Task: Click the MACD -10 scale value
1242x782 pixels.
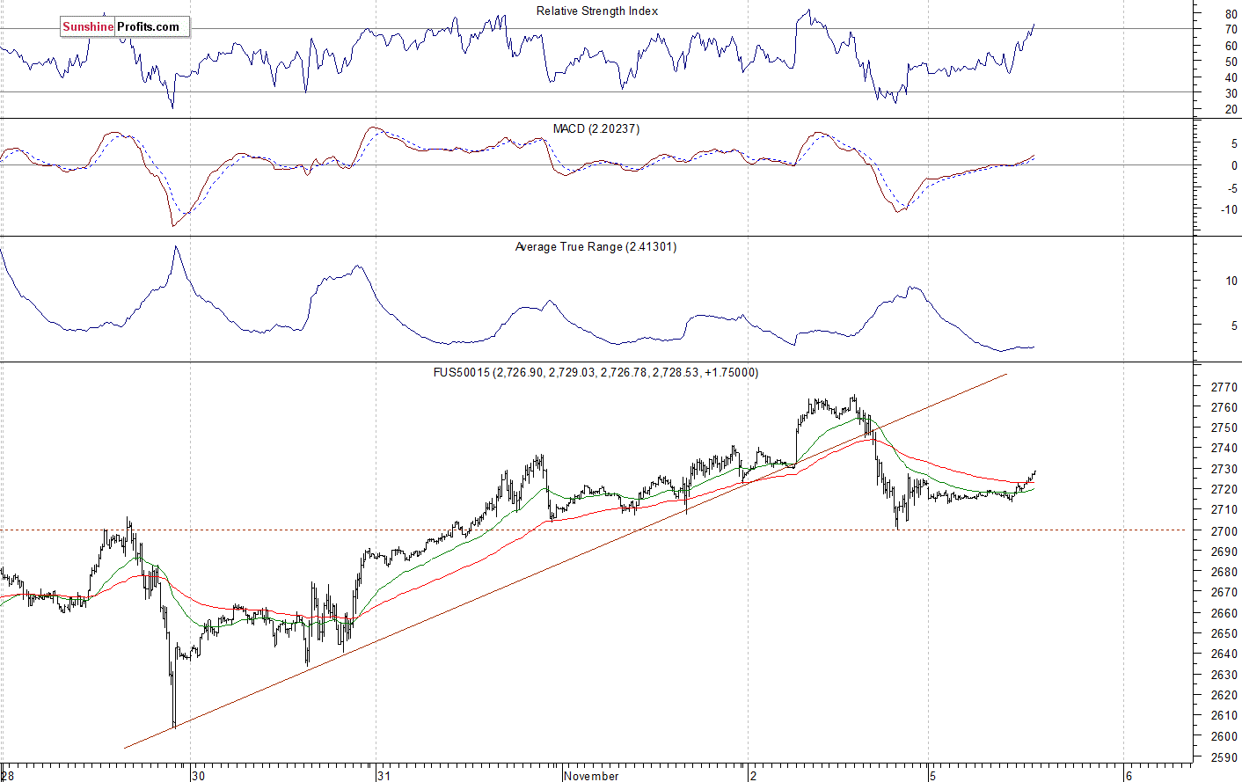Action: (1230, 210)
